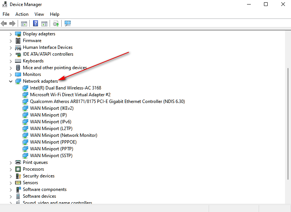Click Show/Hide Console Tree toolbar icon

pos(24,24)
